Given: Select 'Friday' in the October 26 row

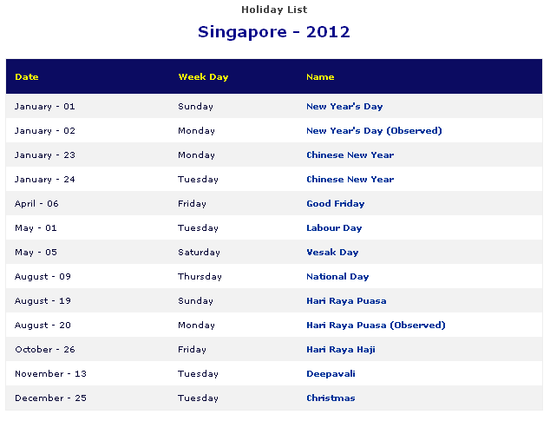Looking at the screenshot, I should point(192,349).
